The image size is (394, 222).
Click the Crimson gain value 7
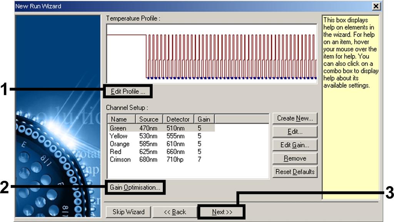199,159
